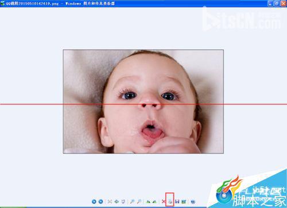Start the slide show
This screenshot has width=287, height=208.
[x=123, y=202]
